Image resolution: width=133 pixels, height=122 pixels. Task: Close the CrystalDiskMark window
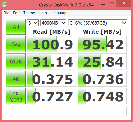[124, 3]
